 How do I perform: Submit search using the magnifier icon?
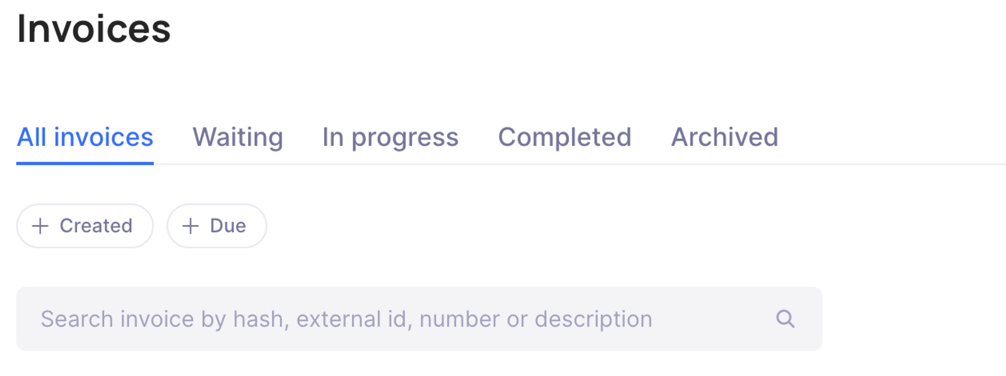pos(785,319)
